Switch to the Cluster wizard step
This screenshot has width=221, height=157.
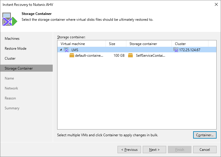pyautogui.click(x=10, y=58)
